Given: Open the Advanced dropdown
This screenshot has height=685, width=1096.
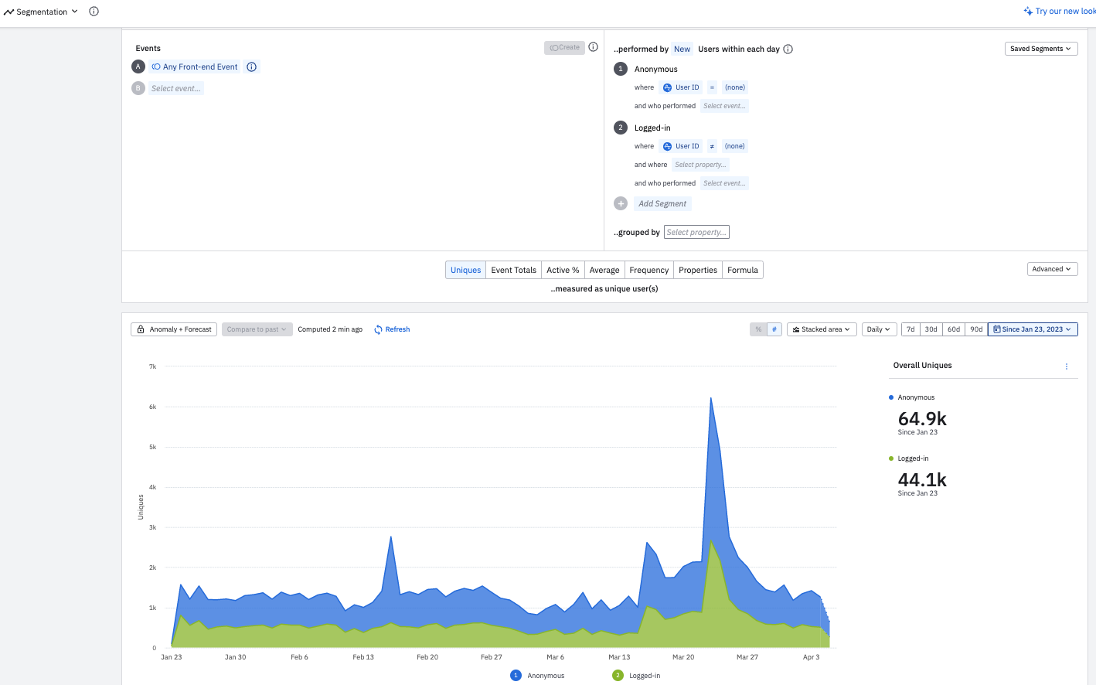Looking at the screenshot, I should coord(1052,269).
